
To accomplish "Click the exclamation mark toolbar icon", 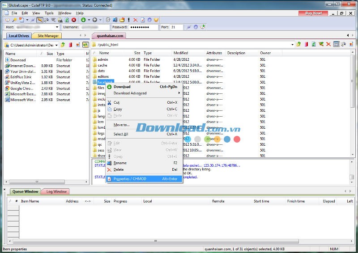I will click(x=129, y=20).
